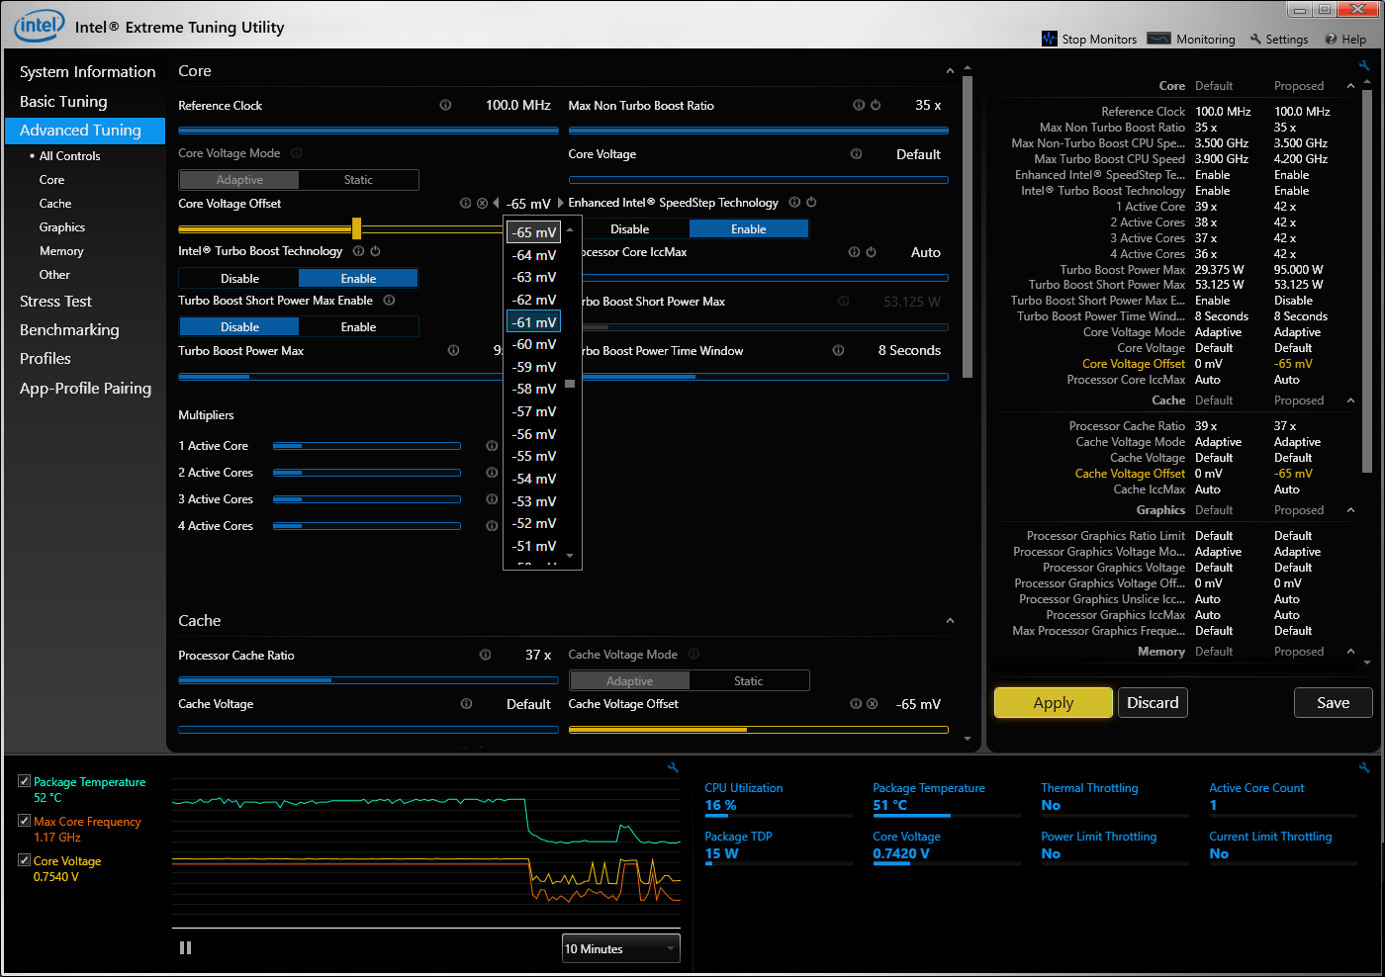Click the info icon for Turbo Boost Power Max
This screenshot has height=977, width=1385.
click(x=453, y=350)
